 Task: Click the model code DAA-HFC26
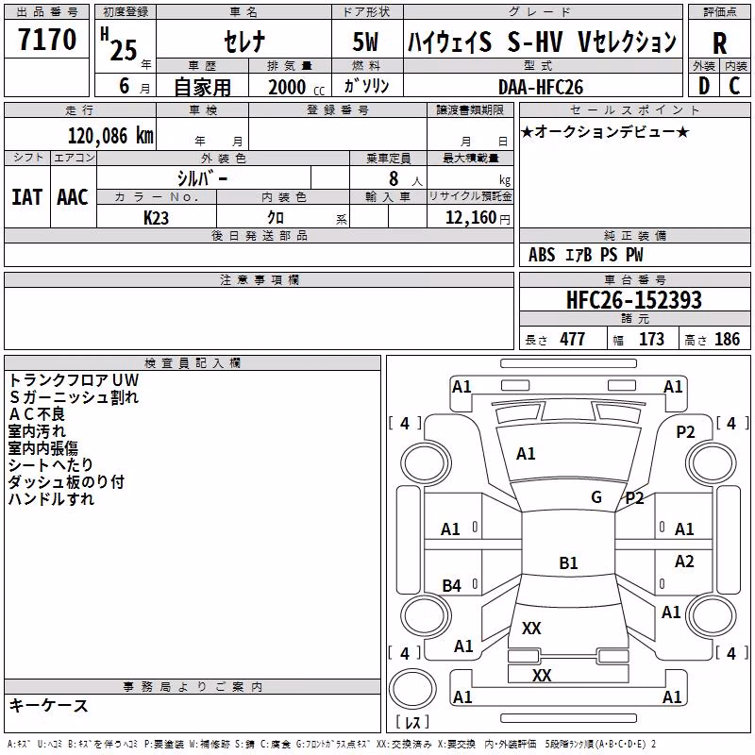point(541,87)
